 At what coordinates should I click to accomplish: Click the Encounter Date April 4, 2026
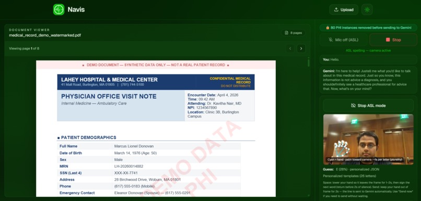[x=213, y=95]
